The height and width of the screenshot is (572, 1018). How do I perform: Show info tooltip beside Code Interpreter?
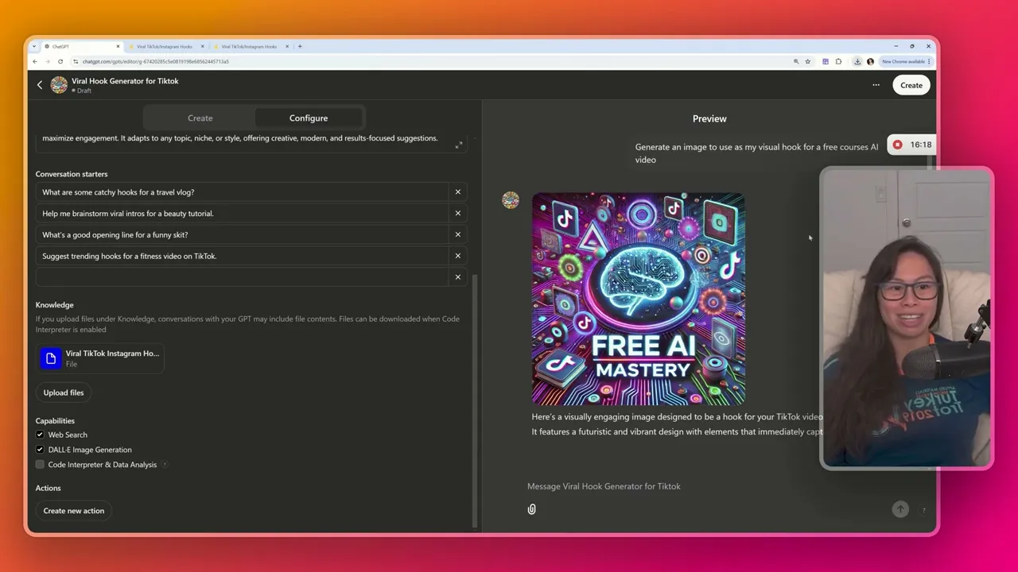(165, 464)
